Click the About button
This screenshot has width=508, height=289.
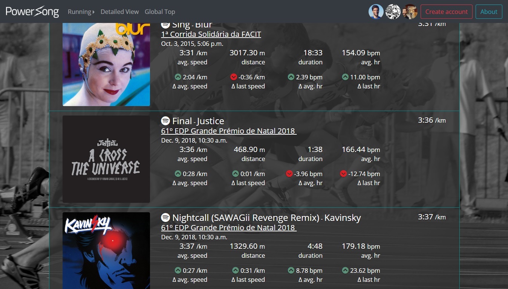[489, 12]
